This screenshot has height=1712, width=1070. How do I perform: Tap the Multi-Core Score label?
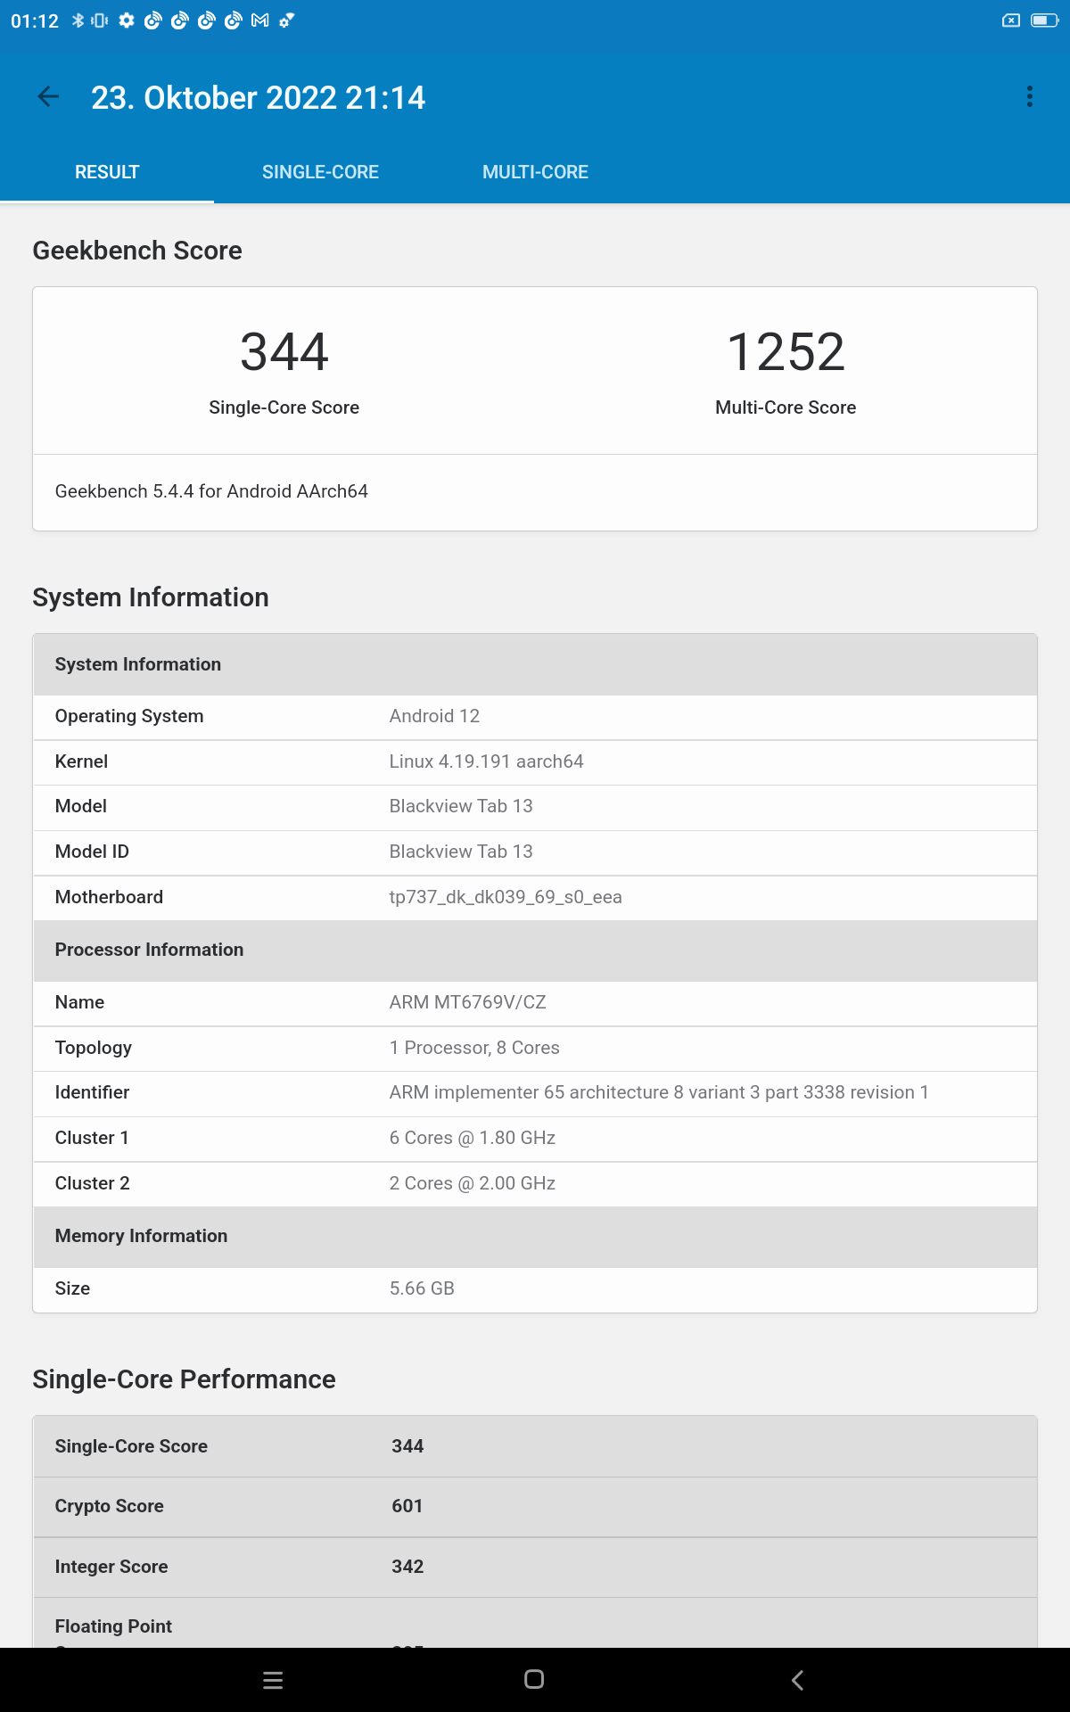(x=786, y=407)
